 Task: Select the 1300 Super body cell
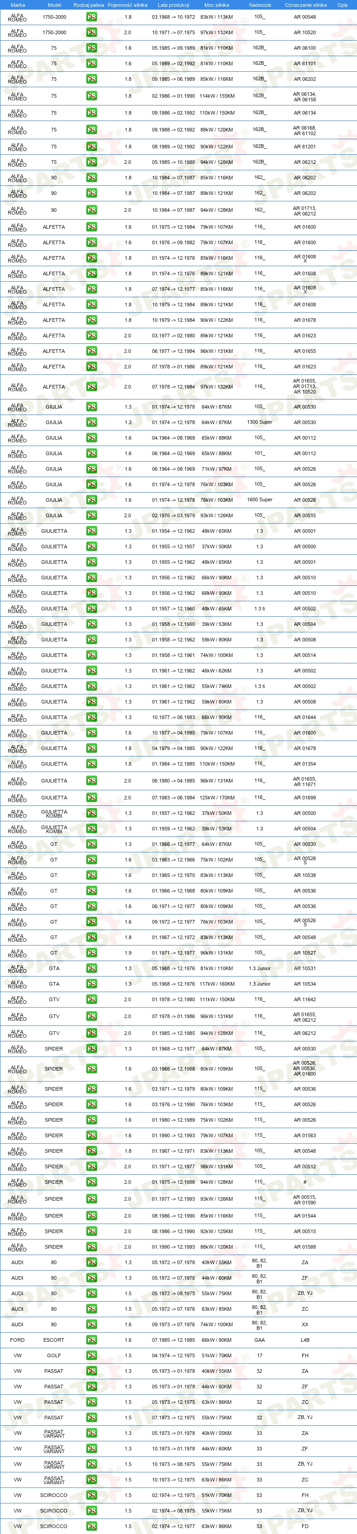point(259,422)
